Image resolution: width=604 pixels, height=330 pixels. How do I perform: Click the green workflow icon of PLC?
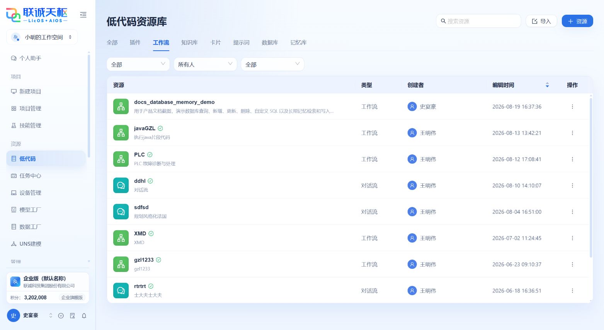point(121,159)
